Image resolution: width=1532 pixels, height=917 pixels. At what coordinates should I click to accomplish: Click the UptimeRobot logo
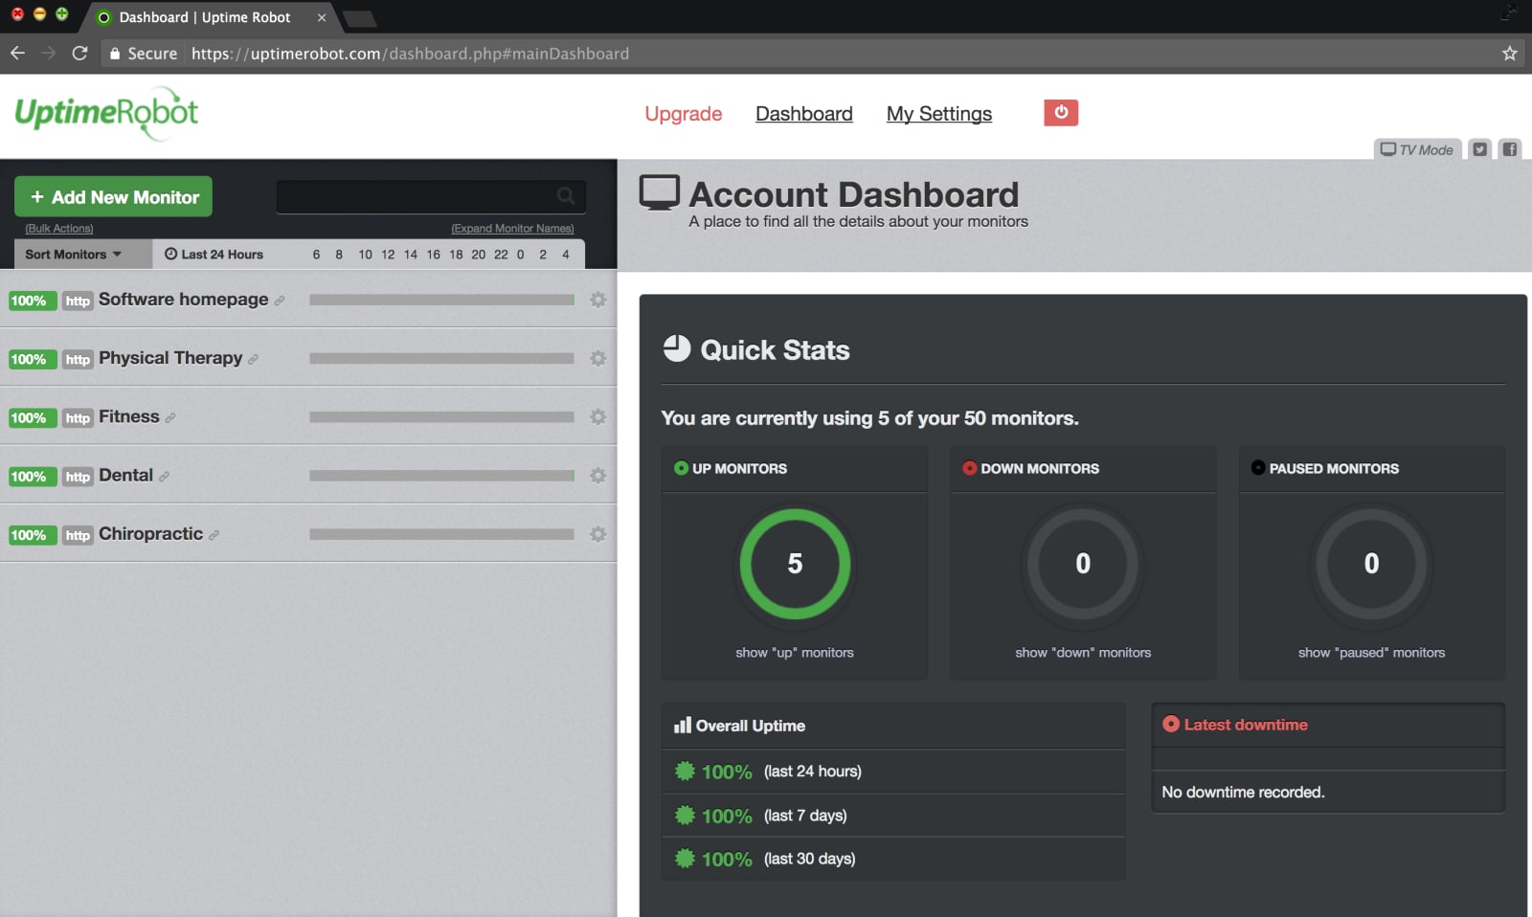[106, 114]
